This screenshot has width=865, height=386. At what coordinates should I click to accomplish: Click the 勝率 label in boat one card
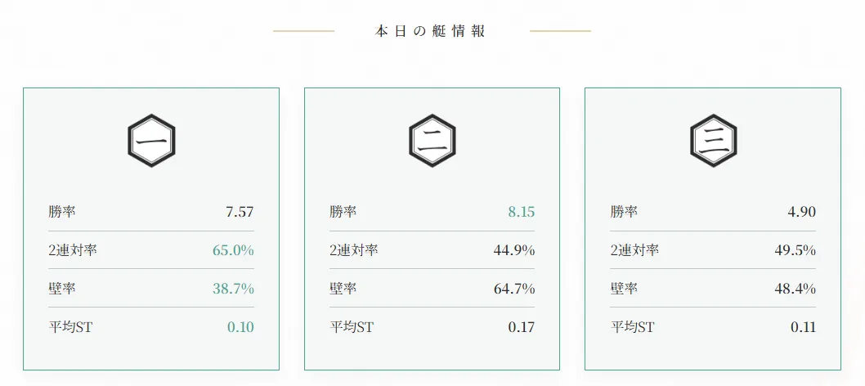[62, 212]
